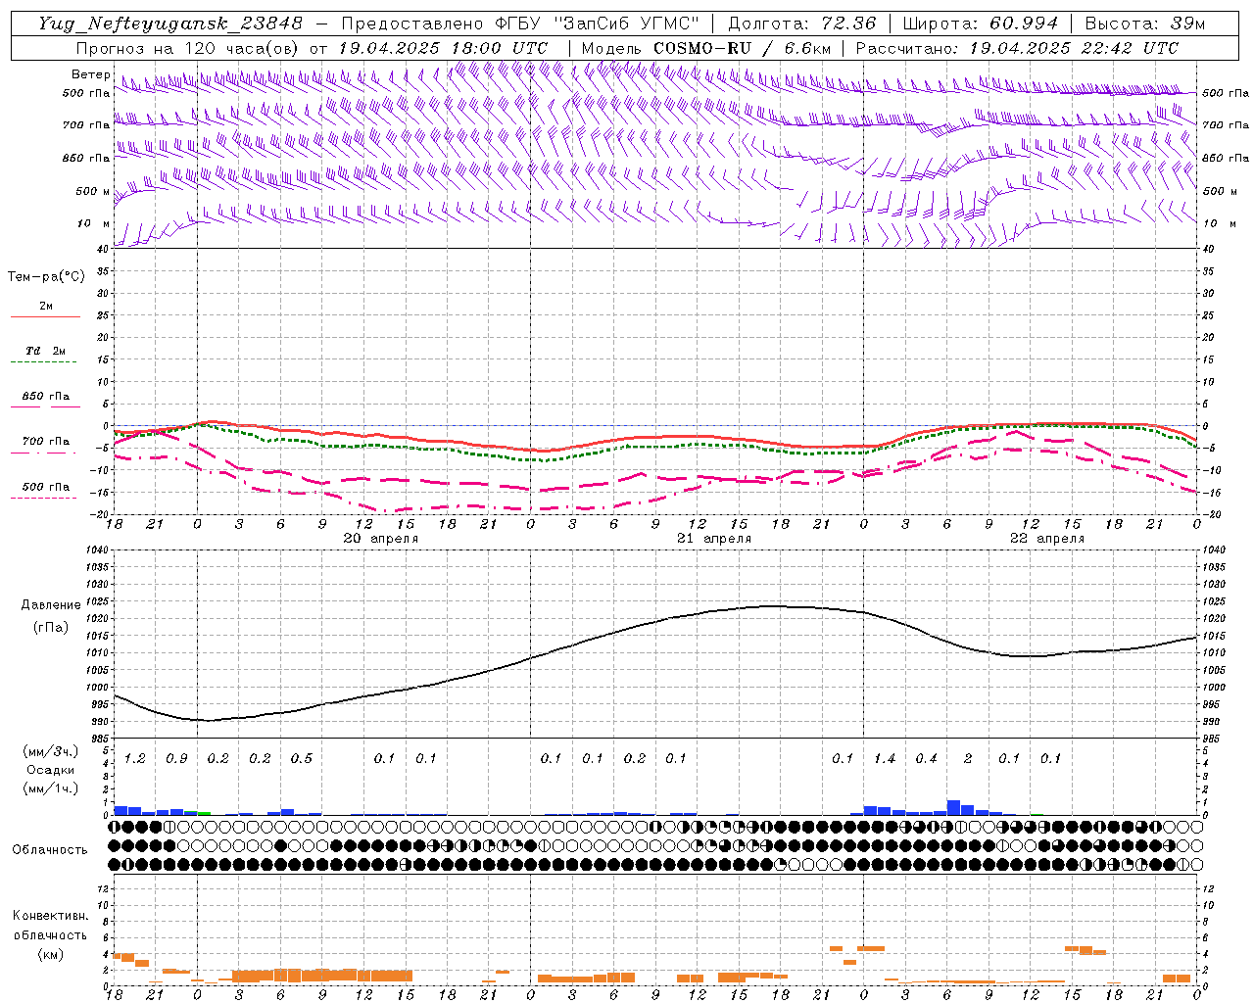Click the green dashed Td 2м legend line
The width and height of the screenshot is (1254, 1003).
(x=45, y=362)
